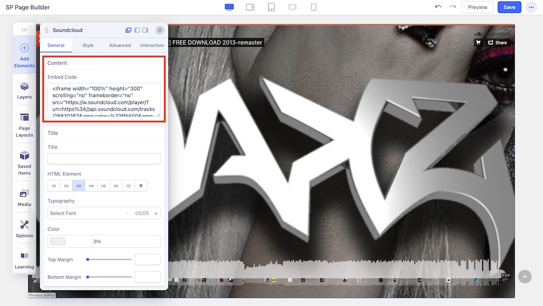
Task: Click the SoundCloud cart buy icon
Action: (x=478, y=42)
